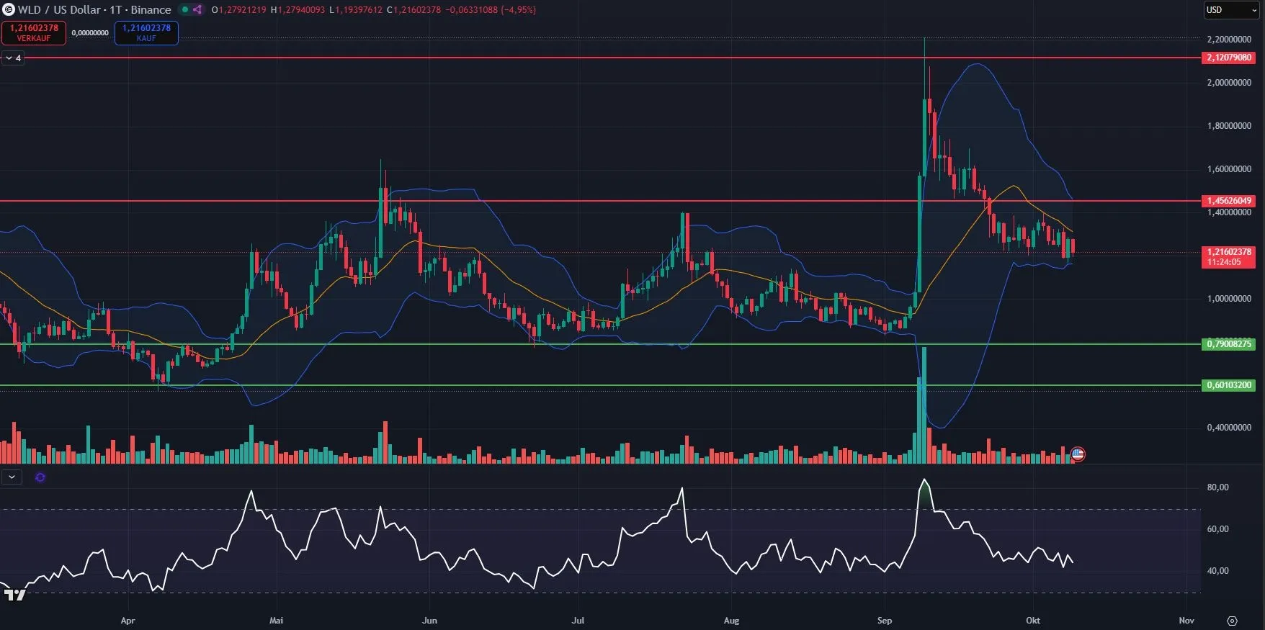The width and height of the screenshot is (1265, 630).
Task: Expand the RSI pane legend chevron
Action: point(12,477)
